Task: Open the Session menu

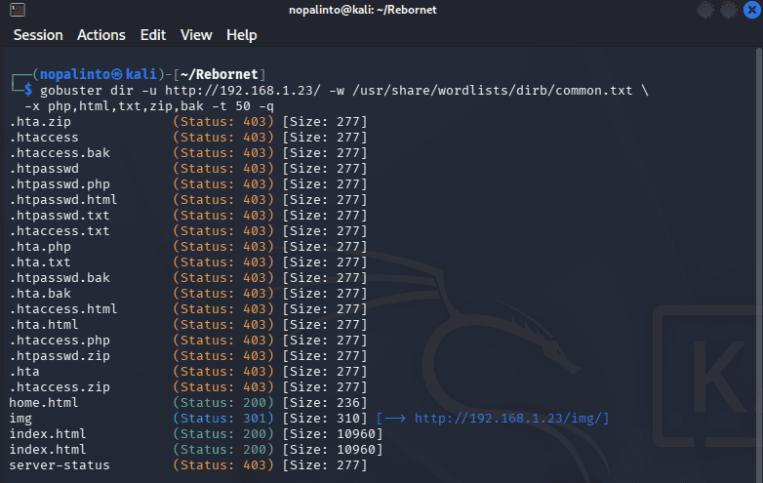Action: [38, 35]
